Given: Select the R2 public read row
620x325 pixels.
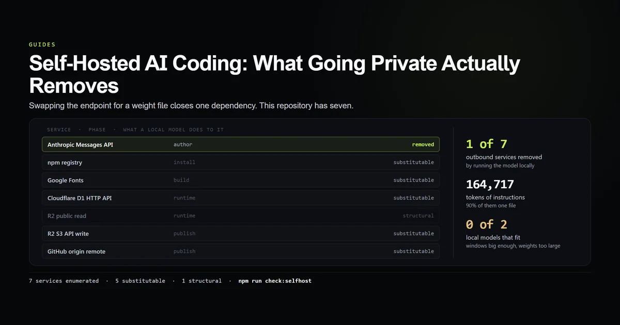Looking at the screenshot, I should click(241, 216).
